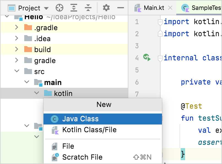Select the kotlin folder in tree
The height and width of the screenshot is (164, 222).
pos(63,94)
